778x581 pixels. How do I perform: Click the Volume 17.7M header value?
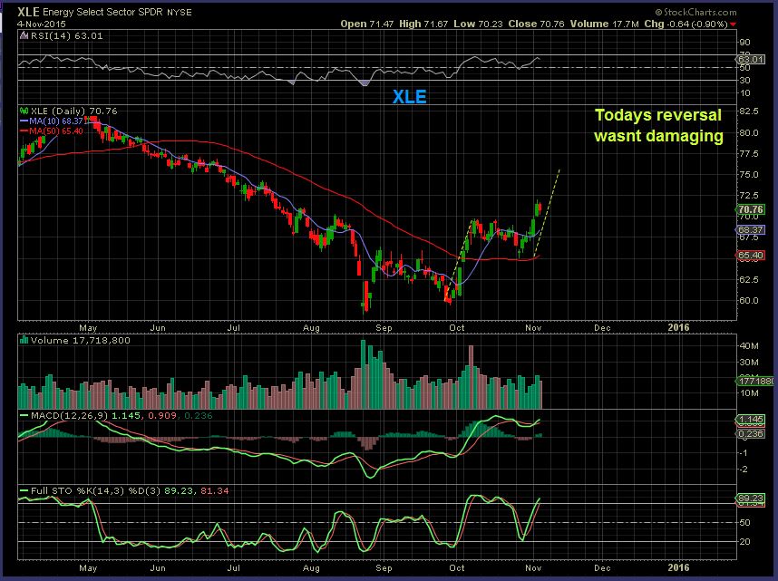tap(604, 24)
